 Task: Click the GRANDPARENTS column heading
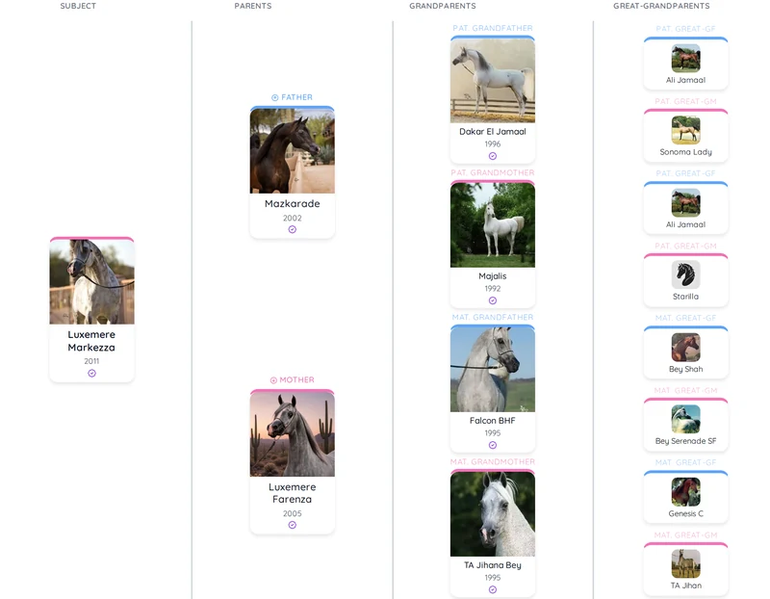click(443, 6)
